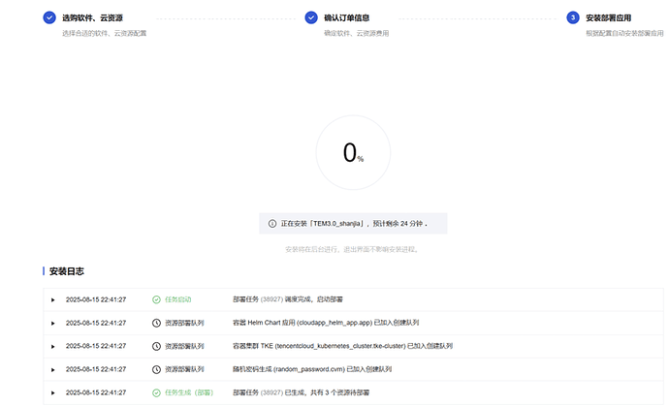Click green check icon next to 任务生成（部署）
The width and height of the screenshot is (669, 407).
(x=156, y=392)
